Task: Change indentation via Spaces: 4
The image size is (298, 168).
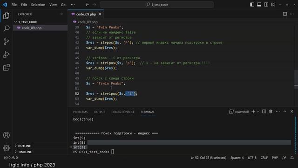Action: pyautogui.click(x=237, y=158)
